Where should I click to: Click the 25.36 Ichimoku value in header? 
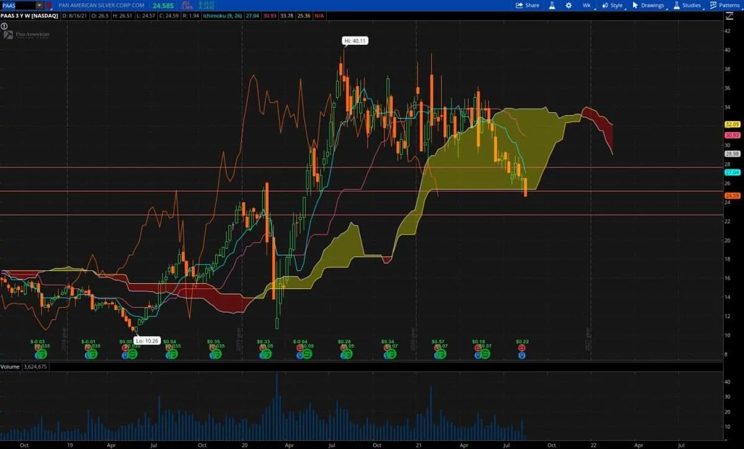tap(304, 16)
